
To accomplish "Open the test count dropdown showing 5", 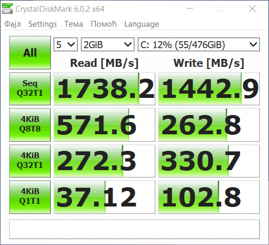I will 65,44.
